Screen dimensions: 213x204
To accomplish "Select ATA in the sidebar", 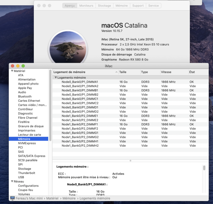I will (21, 75).
